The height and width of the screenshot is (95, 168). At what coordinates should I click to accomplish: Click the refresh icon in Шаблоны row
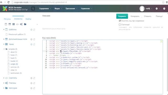click(x=34, y=30)
